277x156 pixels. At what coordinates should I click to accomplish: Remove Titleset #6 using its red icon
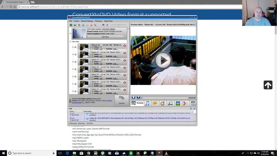point(125,82)
